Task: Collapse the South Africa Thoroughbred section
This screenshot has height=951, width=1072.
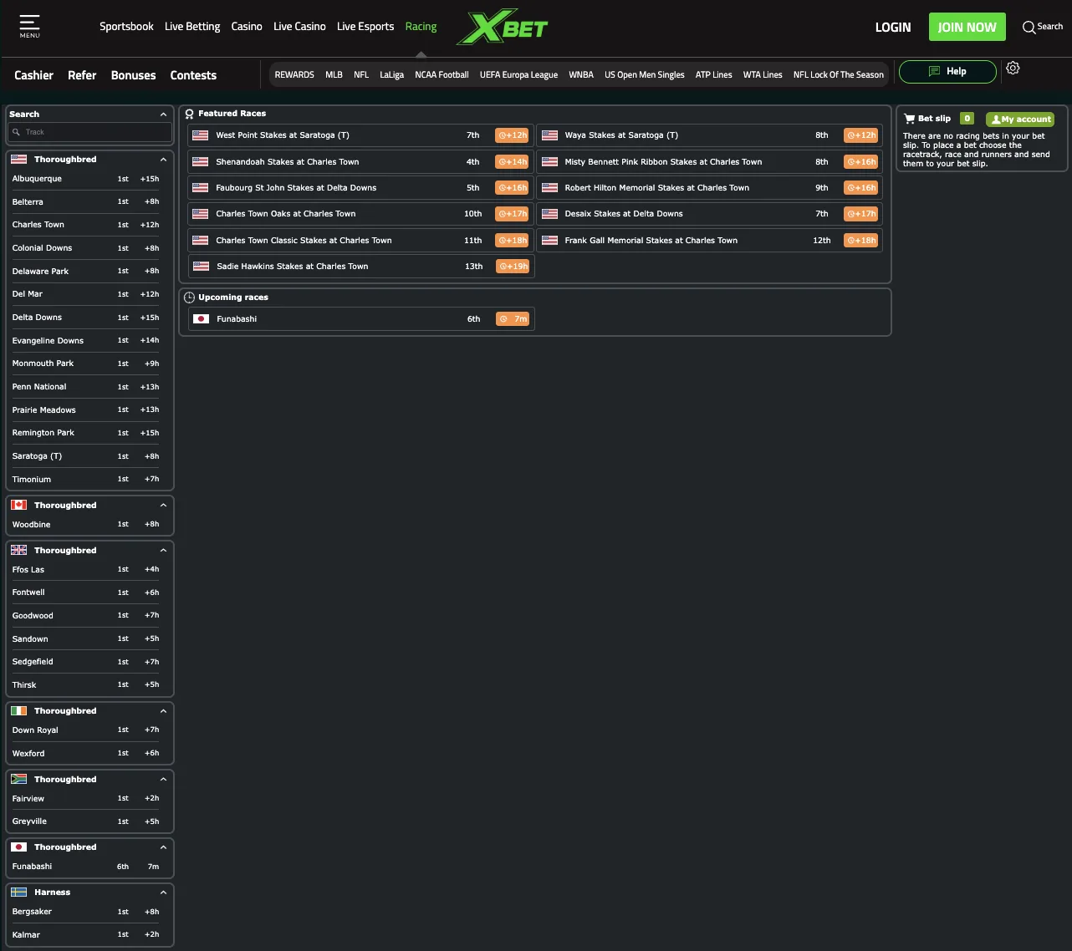Action: click(x=163, y=780)
